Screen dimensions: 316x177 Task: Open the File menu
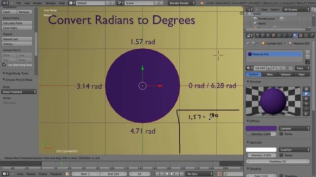click(19, 3)
